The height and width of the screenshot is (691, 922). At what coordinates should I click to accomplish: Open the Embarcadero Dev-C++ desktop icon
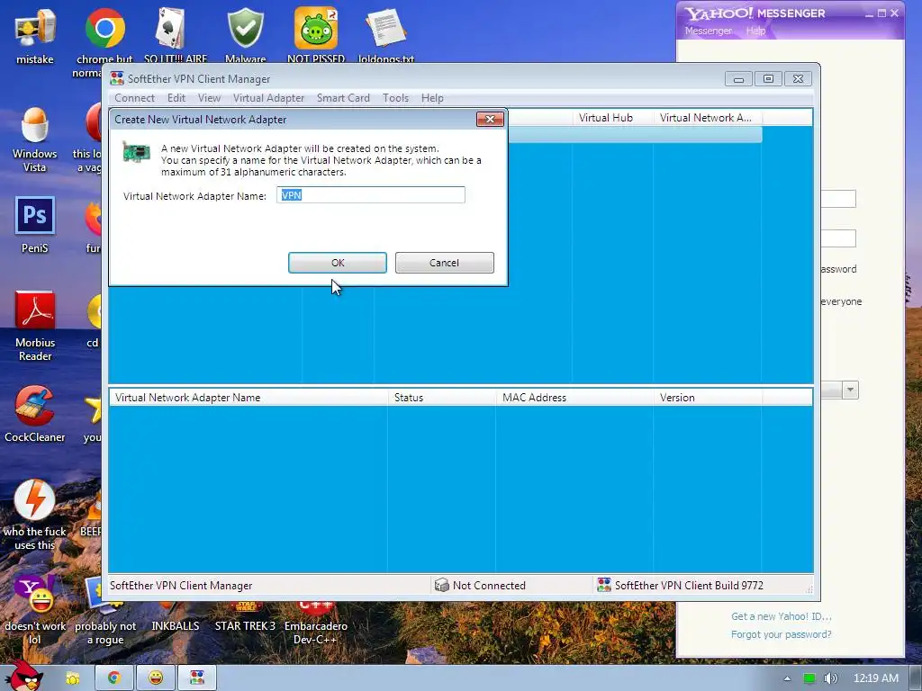point(316,623)
